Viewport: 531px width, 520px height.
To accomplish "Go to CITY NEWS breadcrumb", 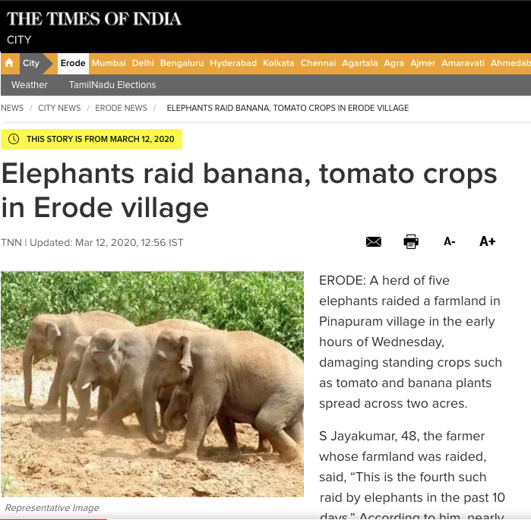I will pos(59,108).
